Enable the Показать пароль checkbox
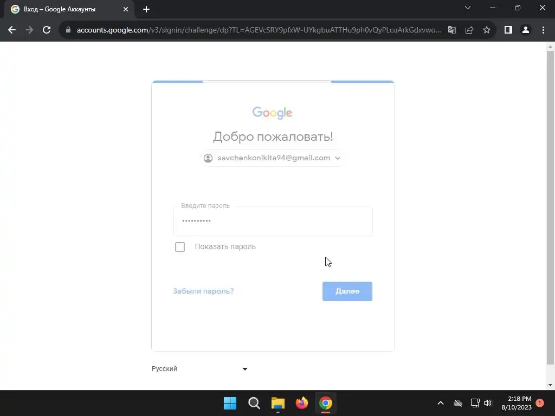The width and height of the screenshot is (555, 416). (180, 247)
